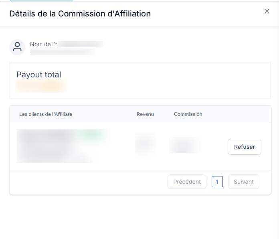Click the blurred affiliate email line

pos(62,52)
